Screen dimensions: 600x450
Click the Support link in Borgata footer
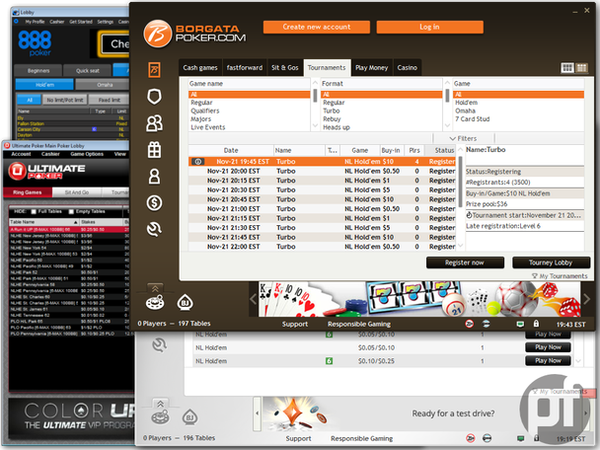click(x=295, y=324)
